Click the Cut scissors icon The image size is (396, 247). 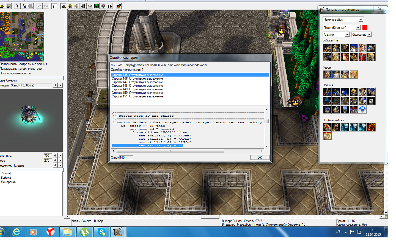tap(17, 6)
